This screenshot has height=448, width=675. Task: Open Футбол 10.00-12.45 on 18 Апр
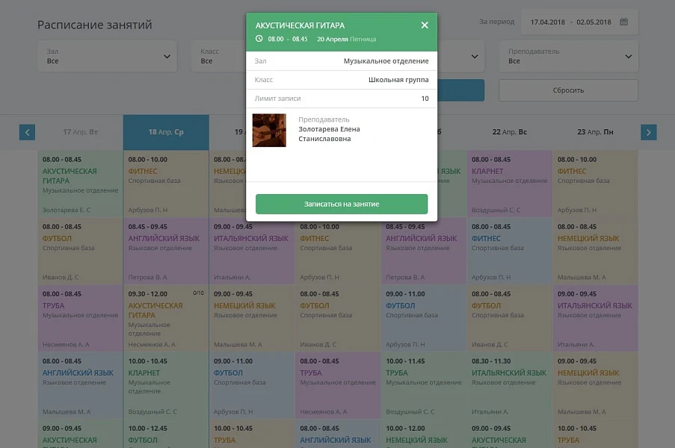click(166, 435)
